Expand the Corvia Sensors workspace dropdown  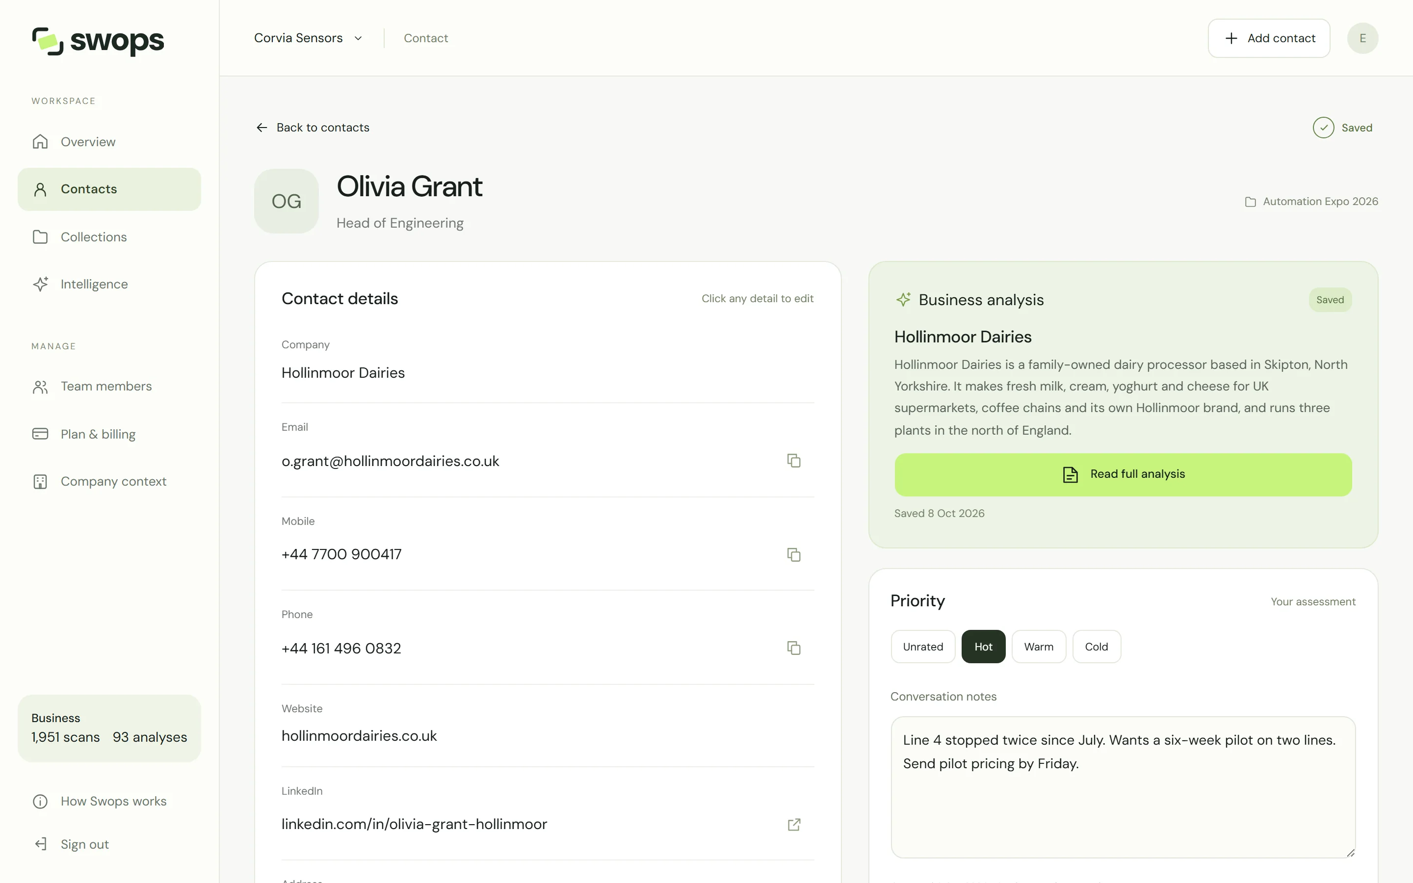pos(308,38)
